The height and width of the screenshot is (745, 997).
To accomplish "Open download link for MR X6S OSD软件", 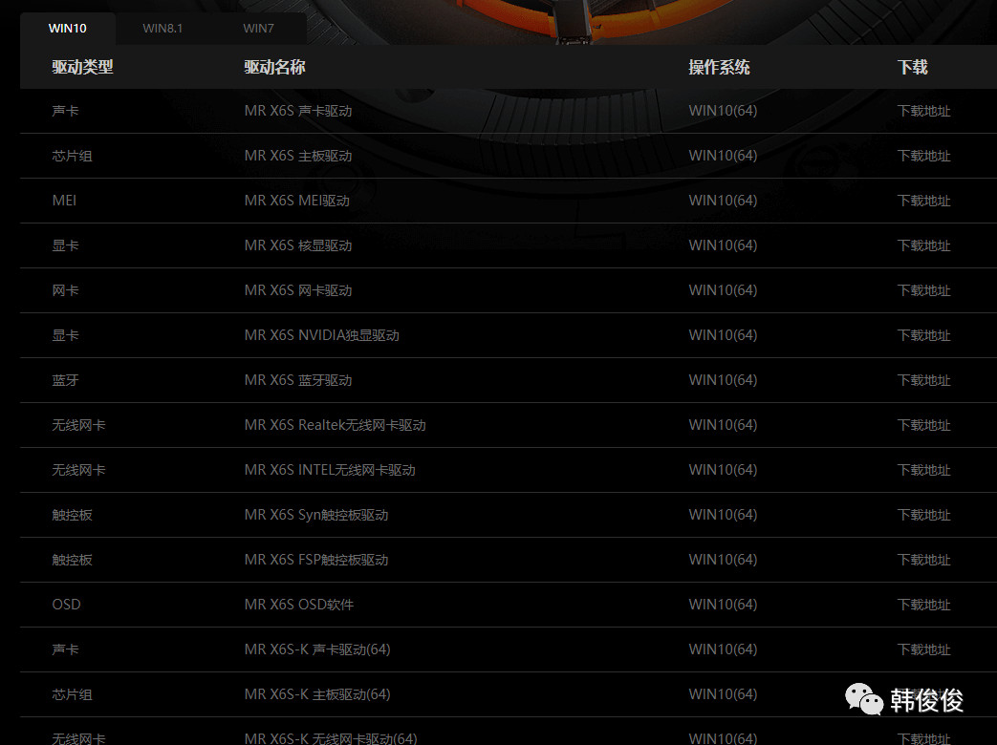I will 923,605.
